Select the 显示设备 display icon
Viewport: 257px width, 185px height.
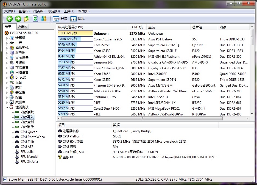[x=12, y=58]
